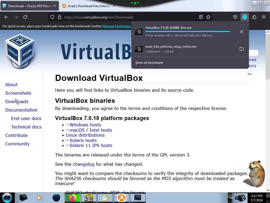Show hidden system tray icons arrow

pyautogui.click(x=231, y=198)
